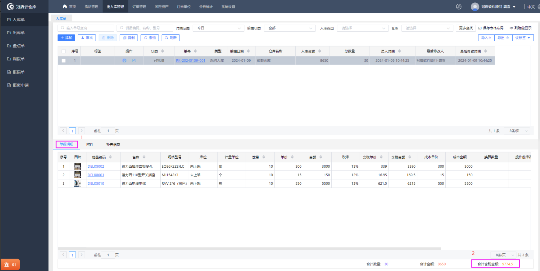Open the 出库单 sidebar item
Screen dimensions: 540x271
24,33
